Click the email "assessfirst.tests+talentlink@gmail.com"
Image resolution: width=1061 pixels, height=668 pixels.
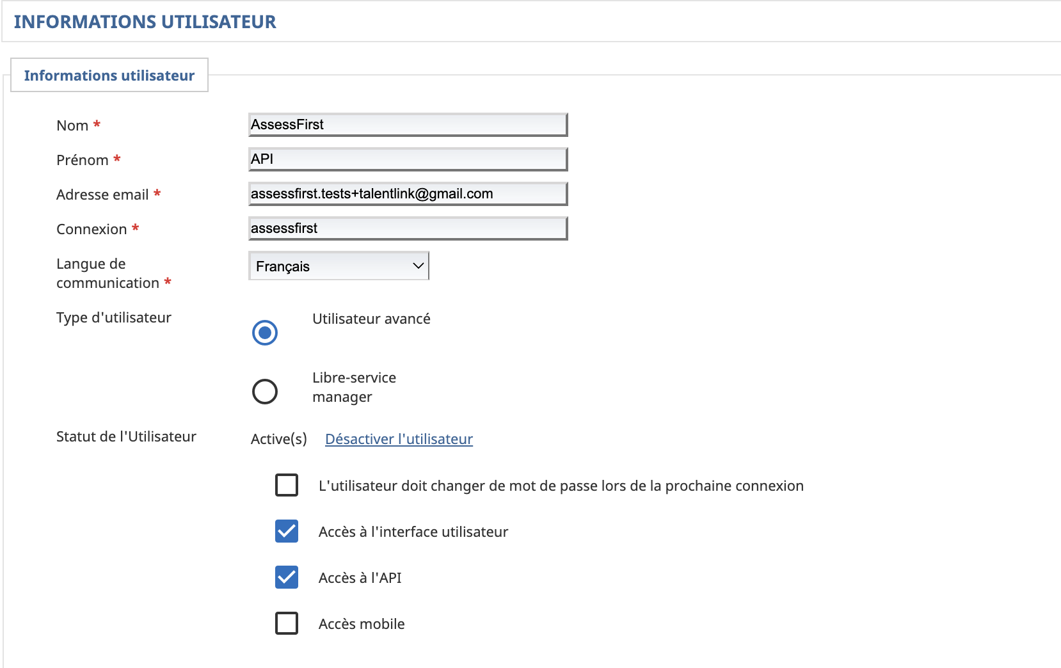pyautogui.click(x=371, y=193)
